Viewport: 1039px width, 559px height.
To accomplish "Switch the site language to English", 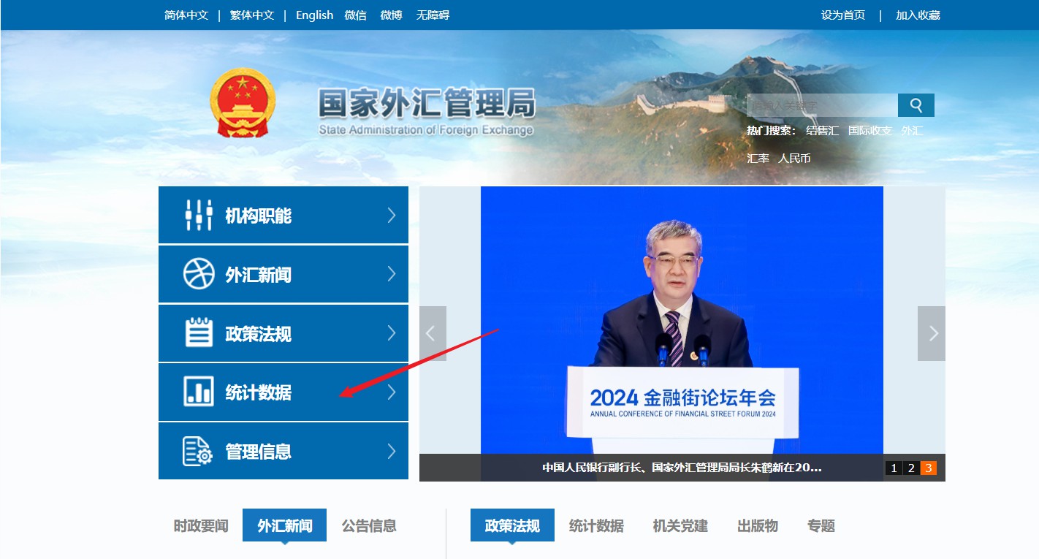I will pyautogui.click(x=314, y=15).
